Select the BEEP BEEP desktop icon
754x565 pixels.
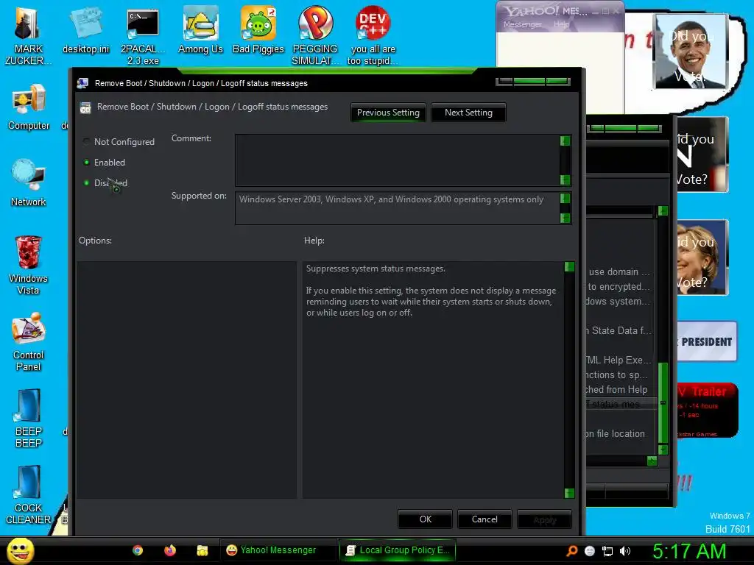coord(29,418)
